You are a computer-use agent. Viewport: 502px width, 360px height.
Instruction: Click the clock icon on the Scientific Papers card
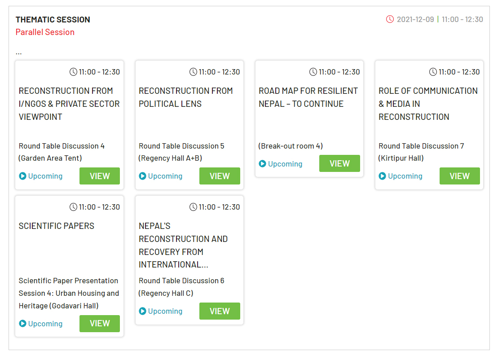[x=73, y=207]
